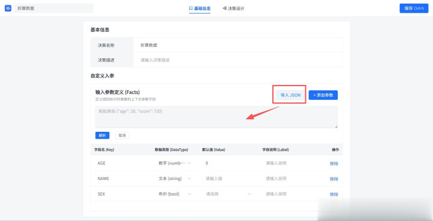Open the AGE data type dropdown
Image resolution: width=433 pixels, height=221 pixels.
point(175,163)
